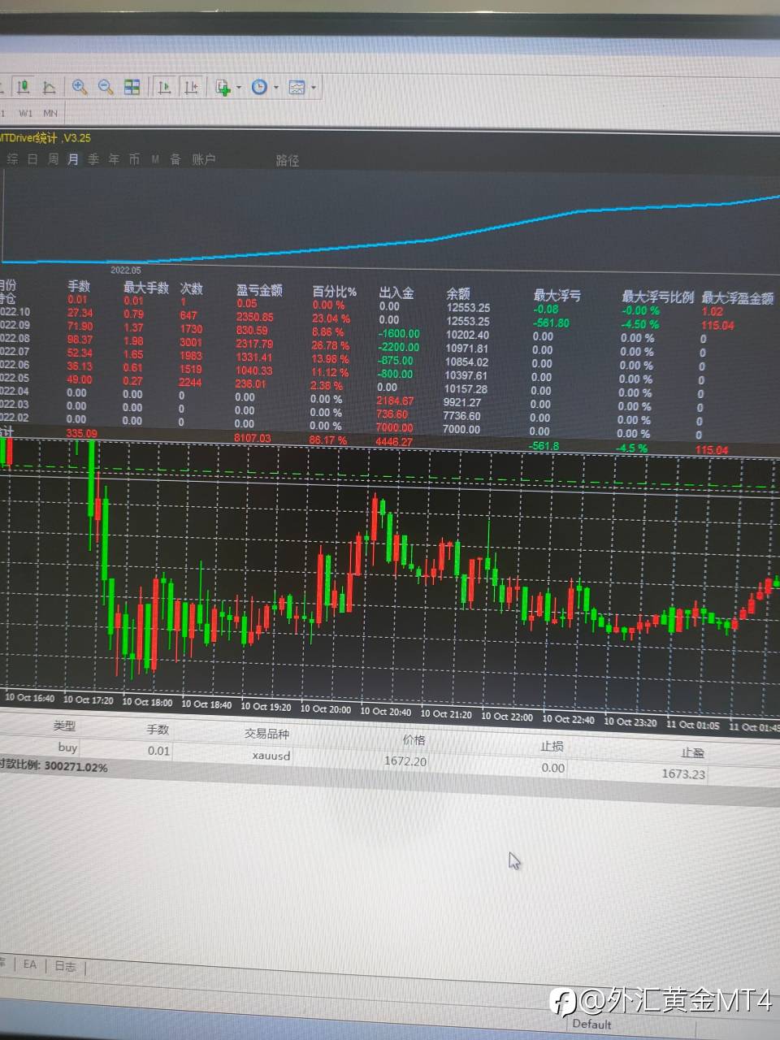The width and height of the screenshot is (780, 1040).
Task: Open the M tab in MTDriver
Action: click(x=154, y=159)
